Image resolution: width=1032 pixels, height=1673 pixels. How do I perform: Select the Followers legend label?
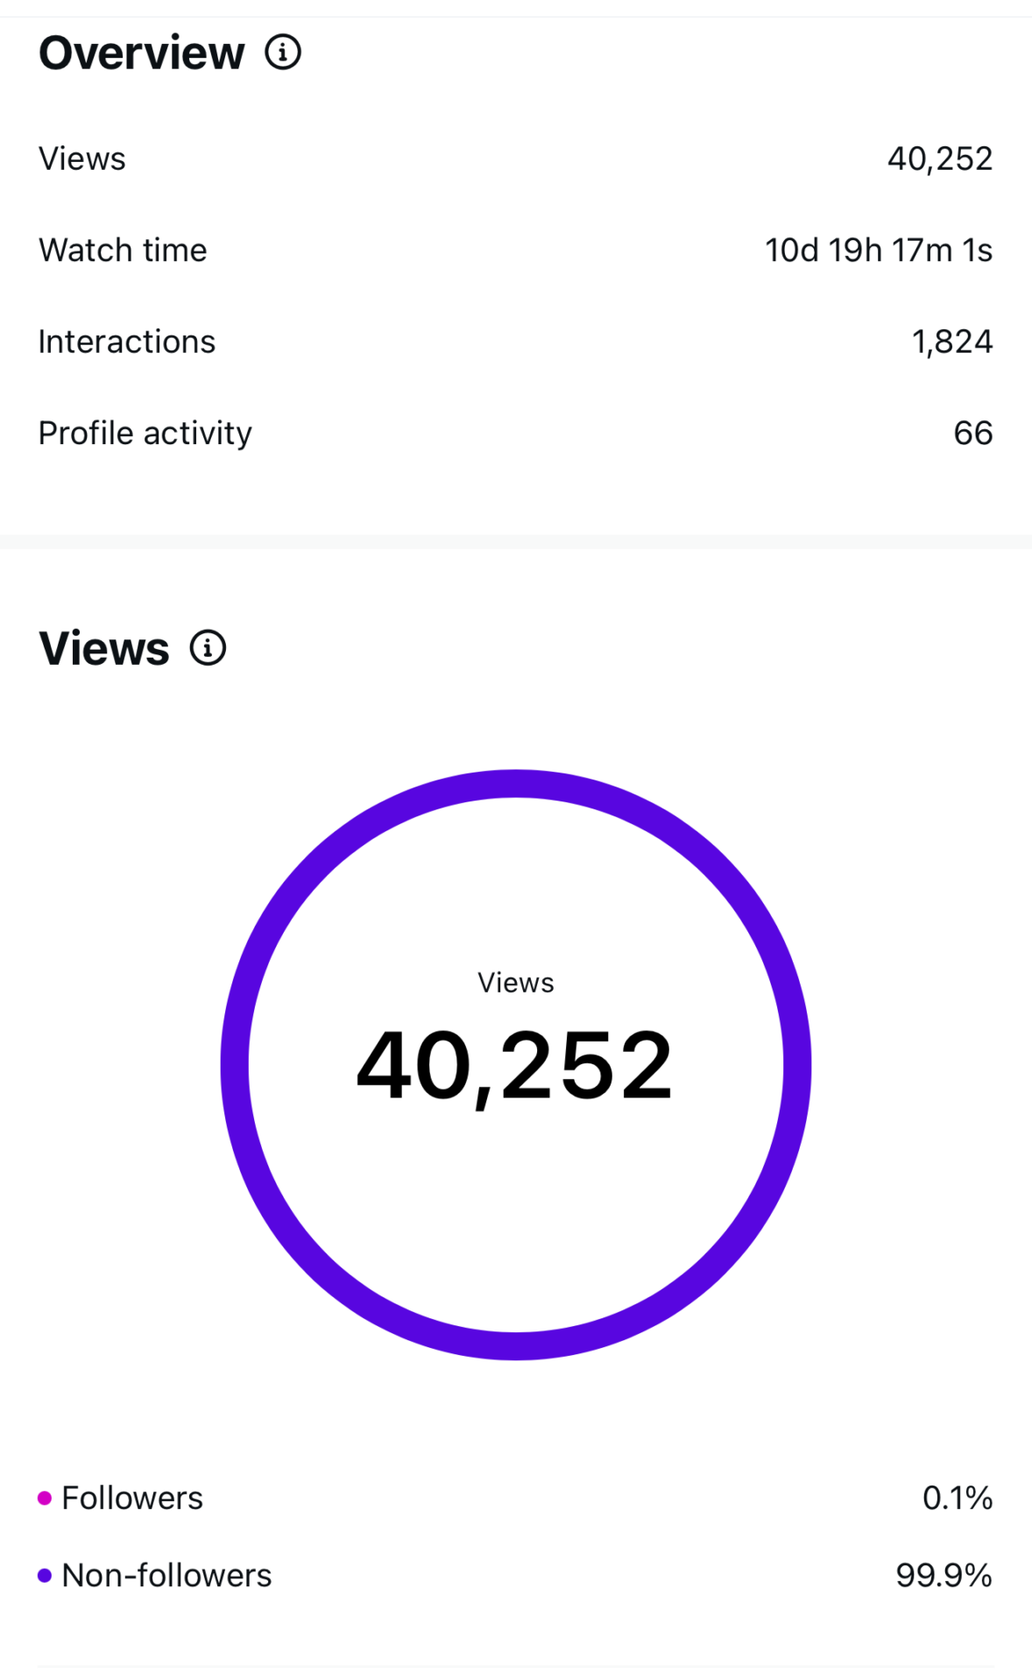[132, 1498]
